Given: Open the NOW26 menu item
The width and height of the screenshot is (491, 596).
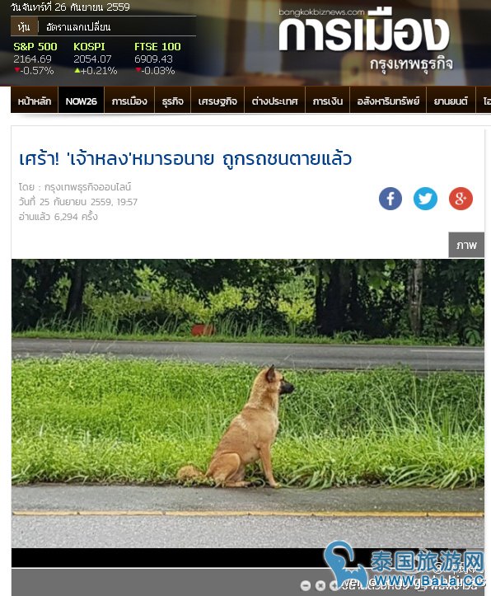Looking at the screenshot, I should (x=81, y=101).
